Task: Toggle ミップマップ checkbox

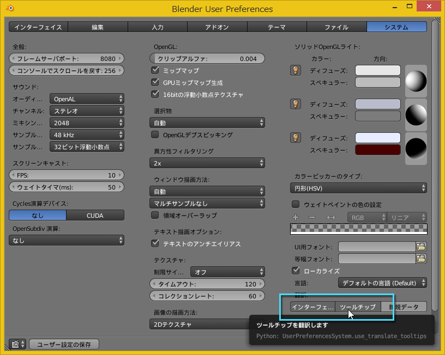Action: click(155, 70)
